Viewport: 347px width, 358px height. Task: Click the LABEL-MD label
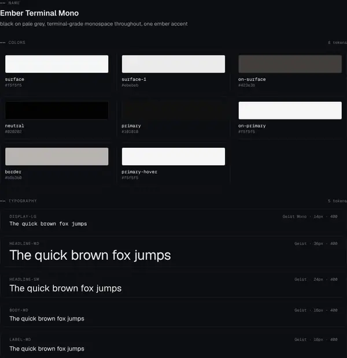(x=20, y=340)
